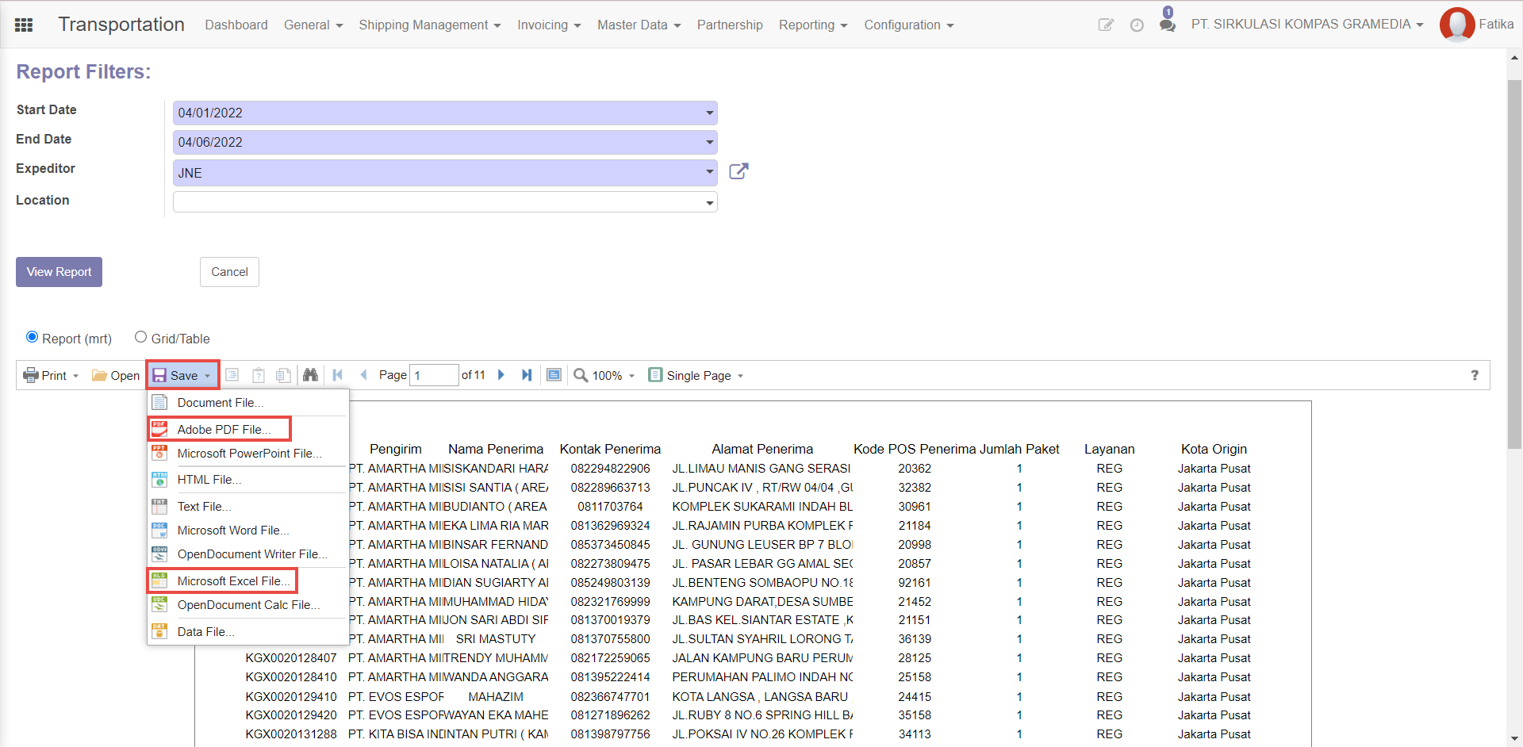Open the apps grid menu icon

(x=24, y=25)
